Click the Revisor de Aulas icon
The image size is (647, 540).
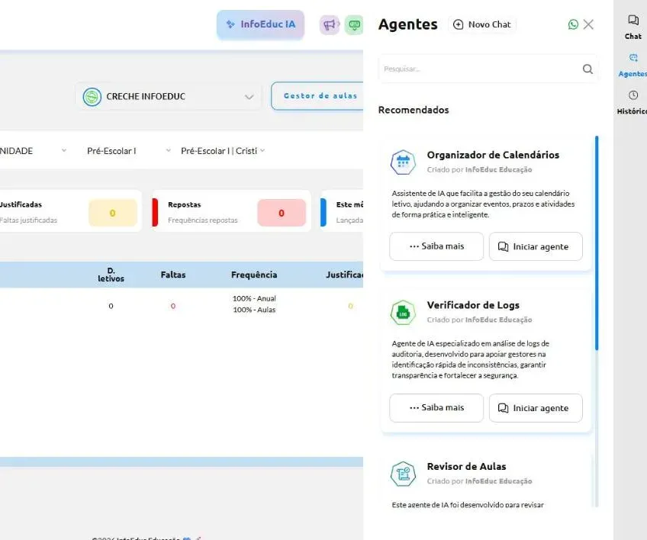pyautogui.click(x=403, y=474)
